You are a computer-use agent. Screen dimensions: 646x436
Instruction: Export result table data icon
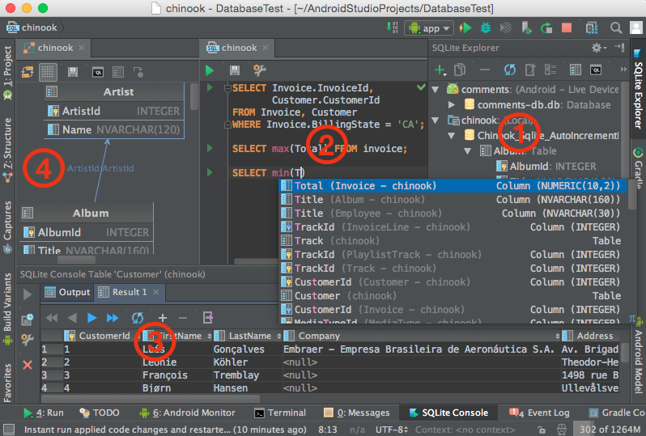pos(208,318)
